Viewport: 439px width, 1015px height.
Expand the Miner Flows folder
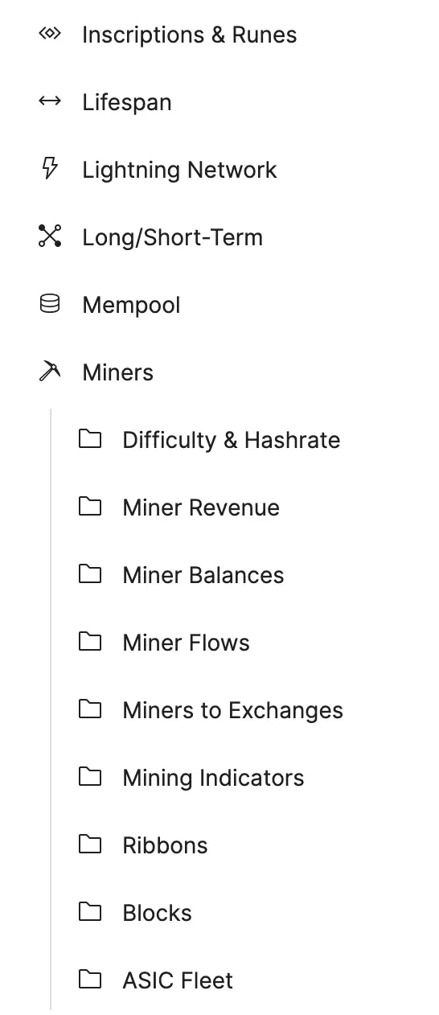click(186, 643)
